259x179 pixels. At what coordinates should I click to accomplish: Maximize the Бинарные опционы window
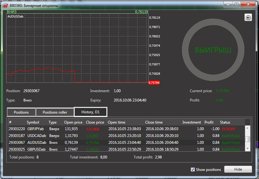236,4
